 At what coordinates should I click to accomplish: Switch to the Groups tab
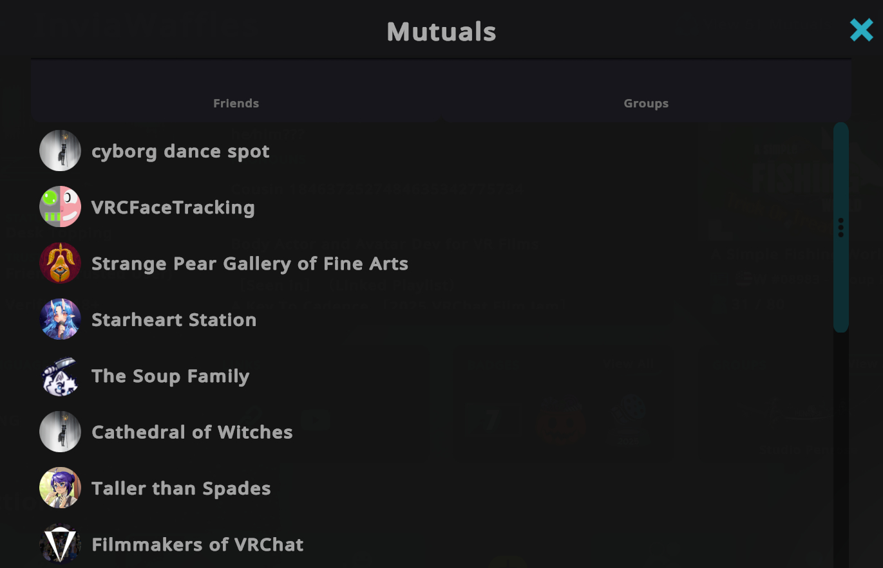646,103
